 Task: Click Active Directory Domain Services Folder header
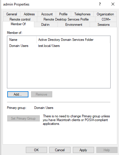click(73, 40)
